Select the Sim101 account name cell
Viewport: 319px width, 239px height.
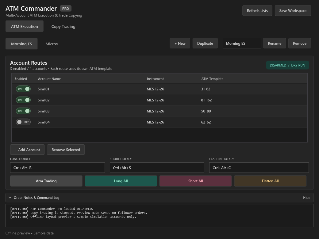(43, 89)
